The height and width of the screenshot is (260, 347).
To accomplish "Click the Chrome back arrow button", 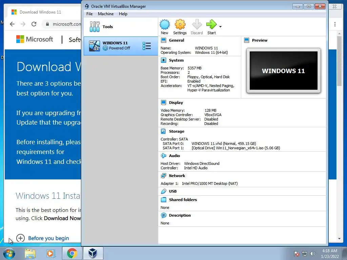I will click(x=12, y=24).
